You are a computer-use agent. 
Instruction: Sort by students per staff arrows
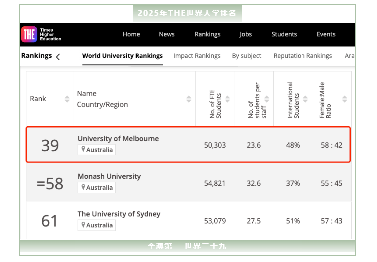(267, 99)
